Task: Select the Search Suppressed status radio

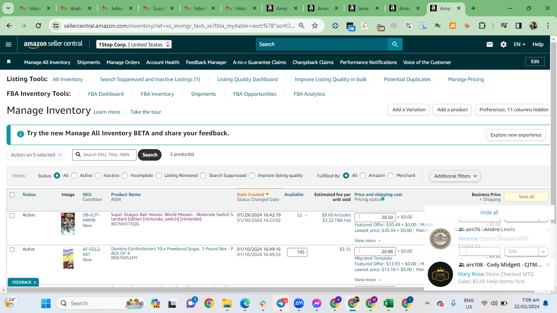Action: (x=203, y=176)
